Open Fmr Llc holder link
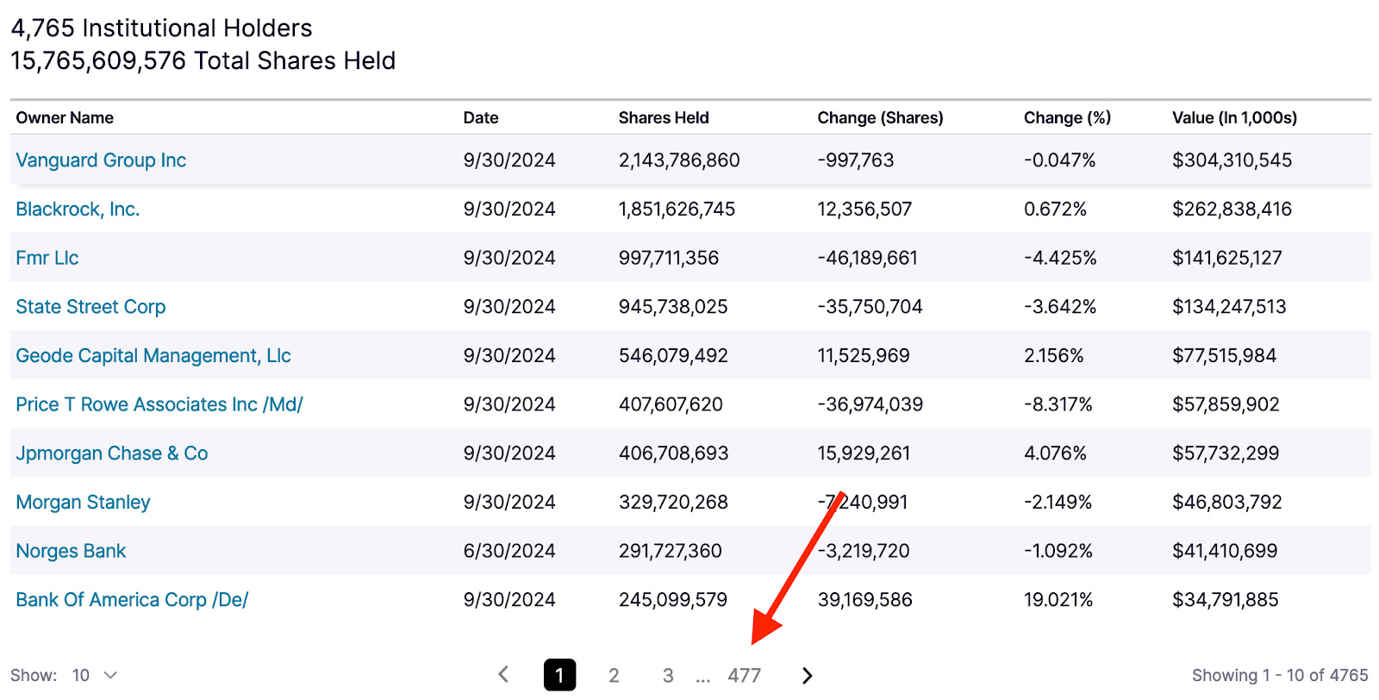This screenshot has height=700, width=1379. pyautogui.click(x=47, y=258)
